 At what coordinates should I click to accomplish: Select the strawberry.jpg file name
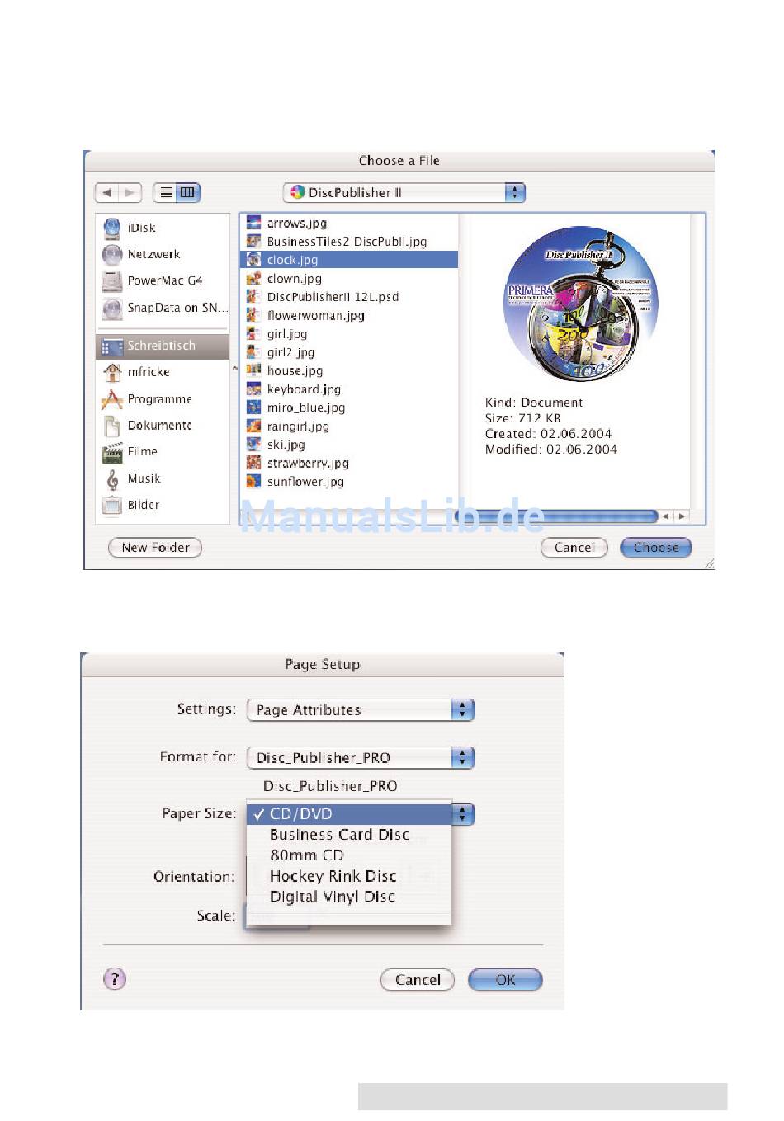[308, 464]
